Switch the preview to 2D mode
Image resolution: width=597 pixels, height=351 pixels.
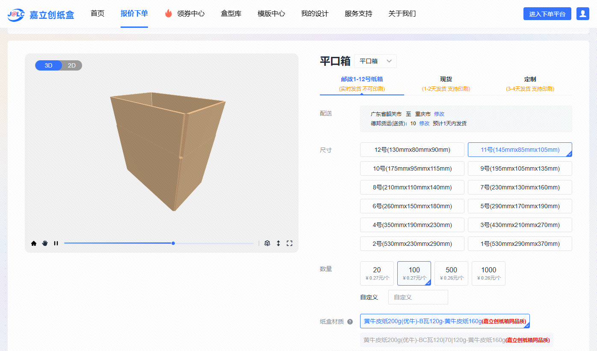72,65
